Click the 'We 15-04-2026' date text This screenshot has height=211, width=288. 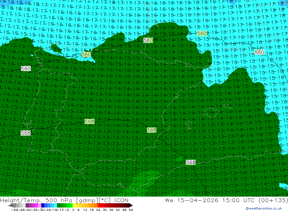tap(192, 200)
